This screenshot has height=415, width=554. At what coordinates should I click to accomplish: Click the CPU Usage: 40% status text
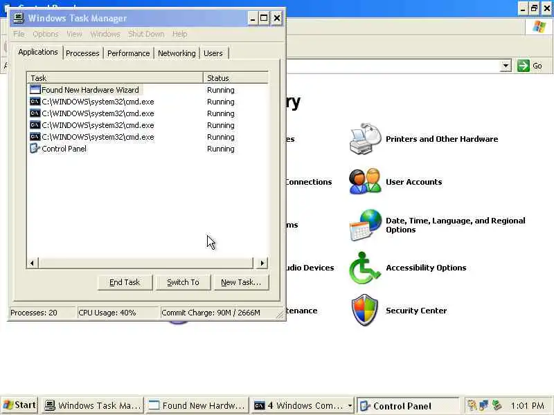[107, 313]
